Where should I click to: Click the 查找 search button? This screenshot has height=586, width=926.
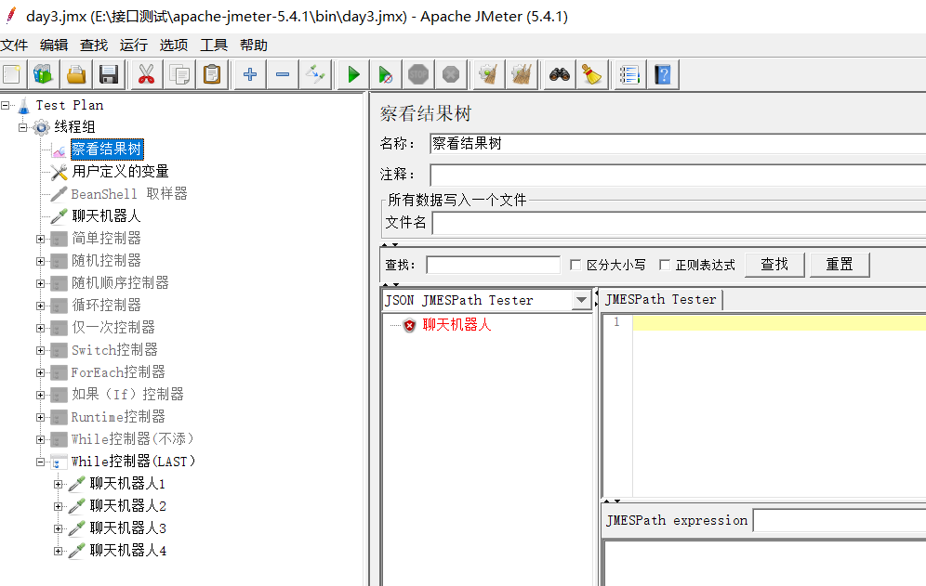774,265
